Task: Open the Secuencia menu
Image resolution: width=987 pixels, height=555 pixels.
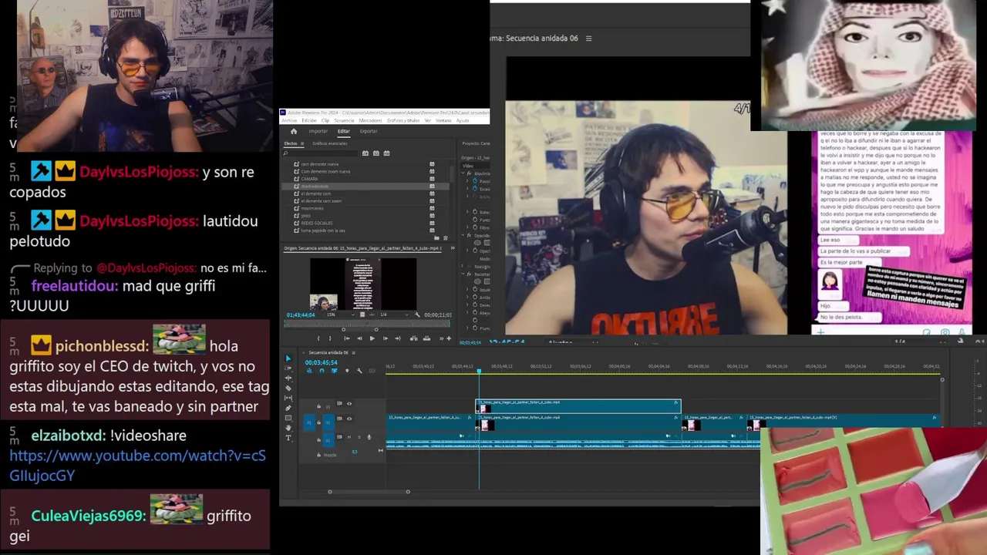Action: tap(344, 120)
